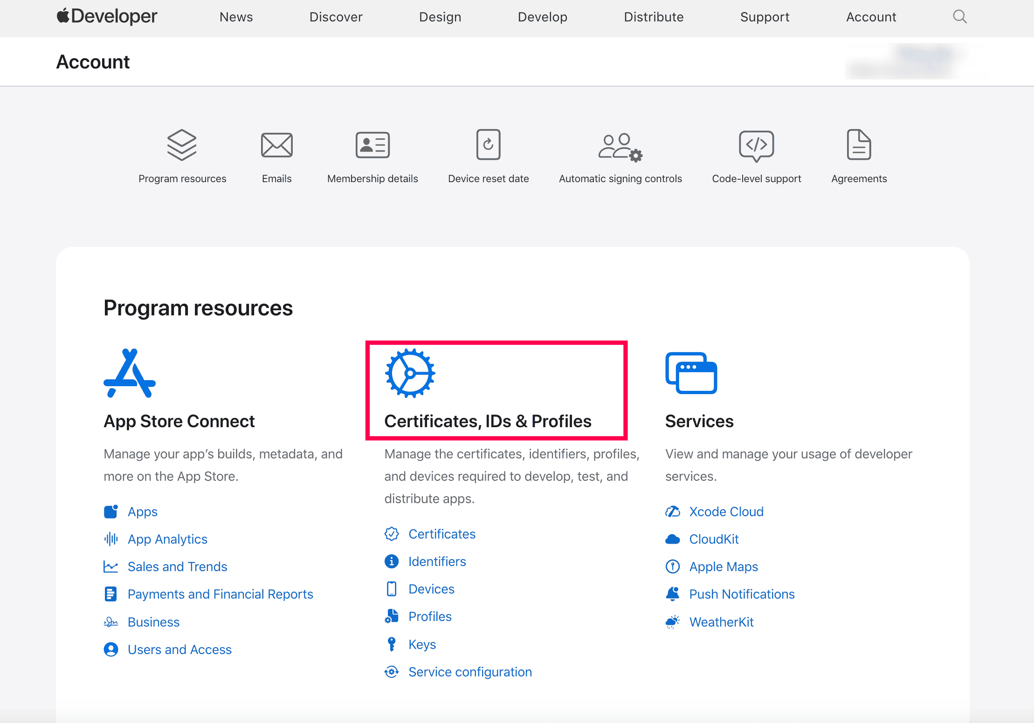Screen dimensions: 1034x723
Task: Click the Emails envelope icon
Action: [276, 145]
